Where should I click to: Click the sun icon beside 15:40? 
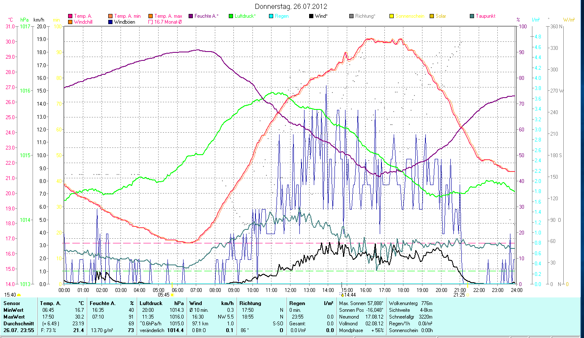19,294
